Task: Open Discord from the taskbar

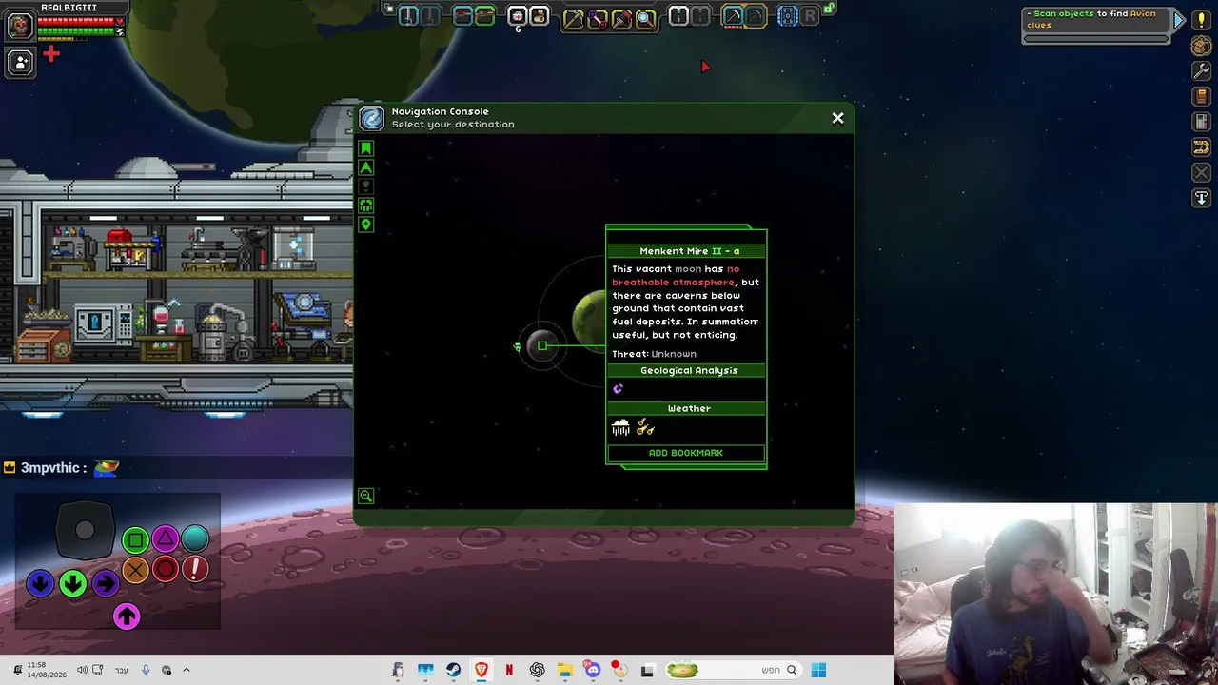Action: 592,670
